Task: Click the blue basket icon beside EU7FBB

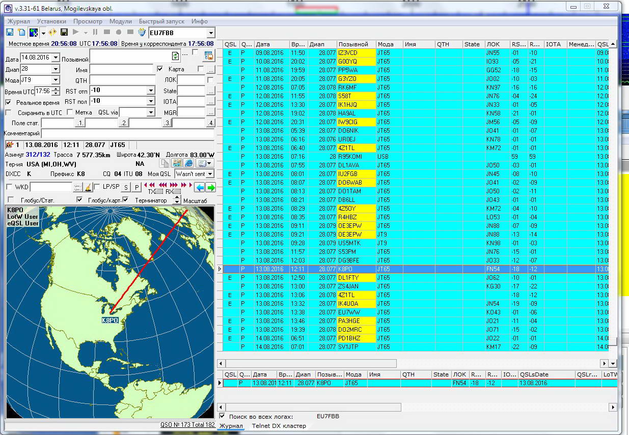Action: pos(142,33)
